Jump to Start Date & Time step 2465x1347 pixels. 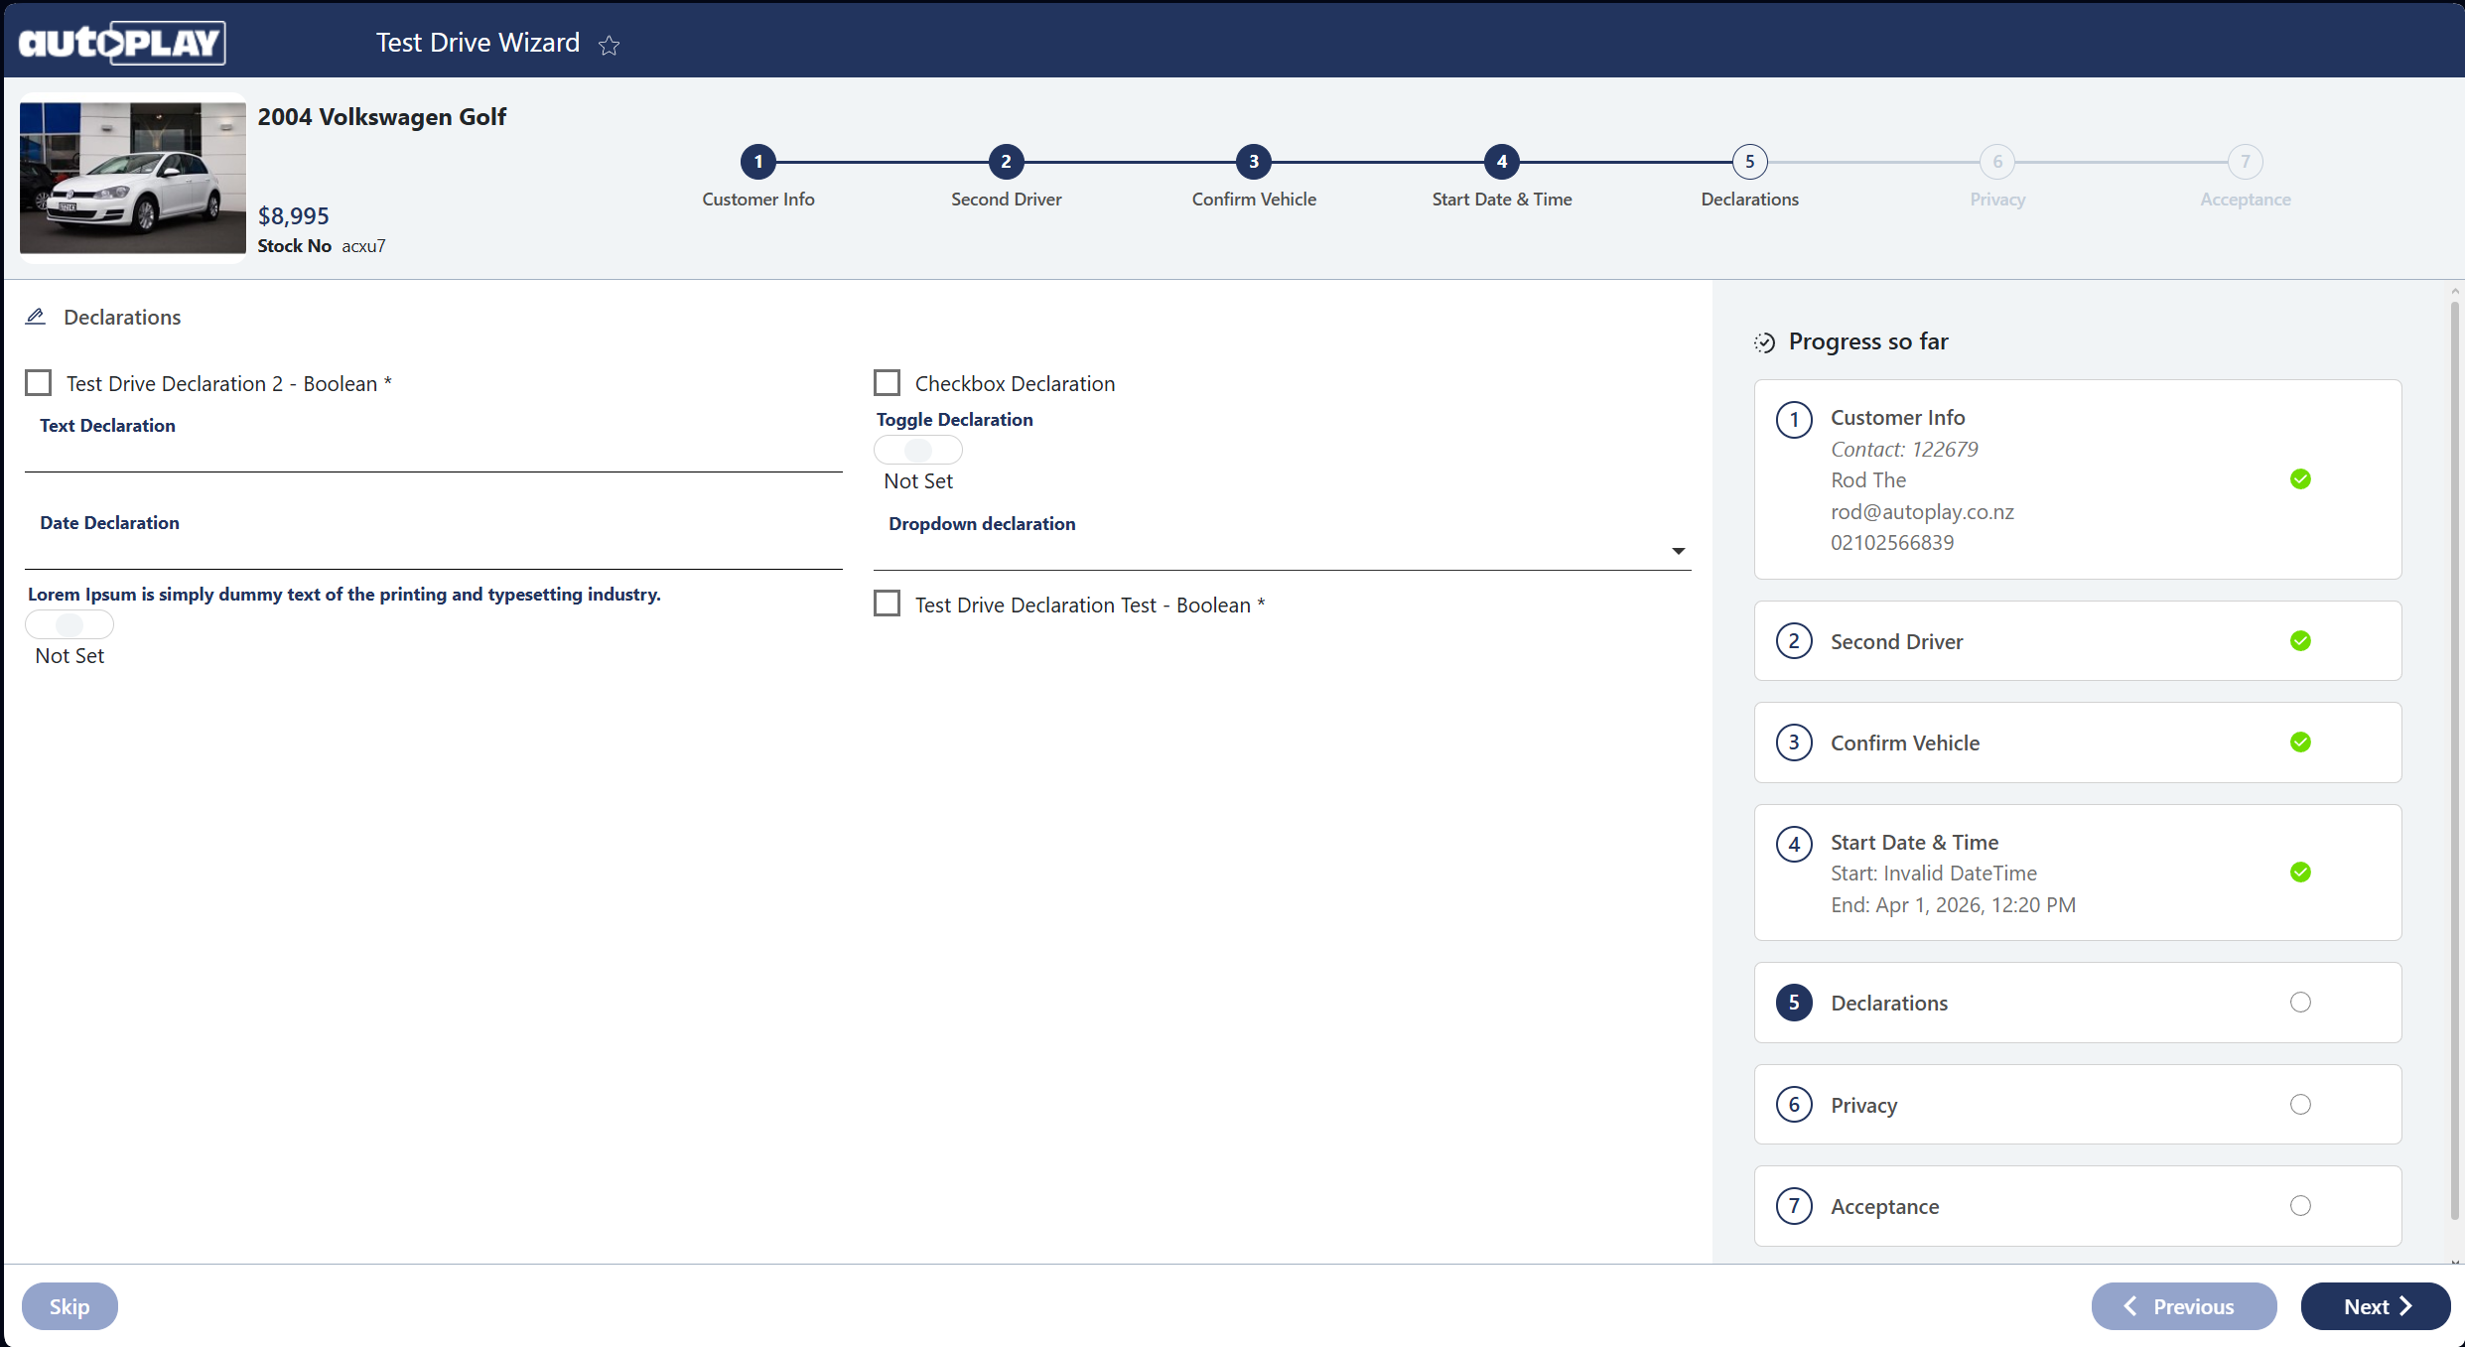pyautogui.click(x=1501, y=162)
